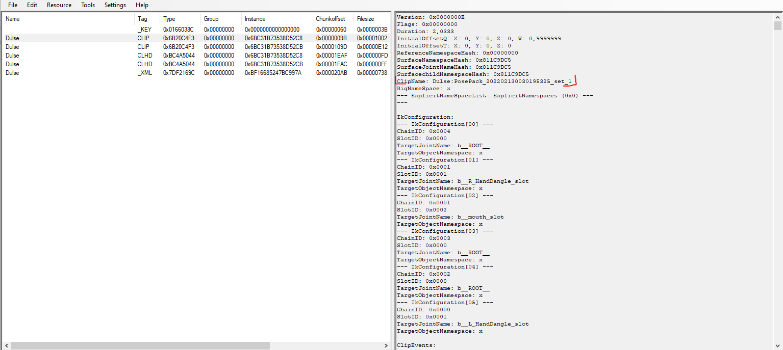Click the IkConfiguration[00] header line
This screenshot has height=350, width=783.
point(445,124)
